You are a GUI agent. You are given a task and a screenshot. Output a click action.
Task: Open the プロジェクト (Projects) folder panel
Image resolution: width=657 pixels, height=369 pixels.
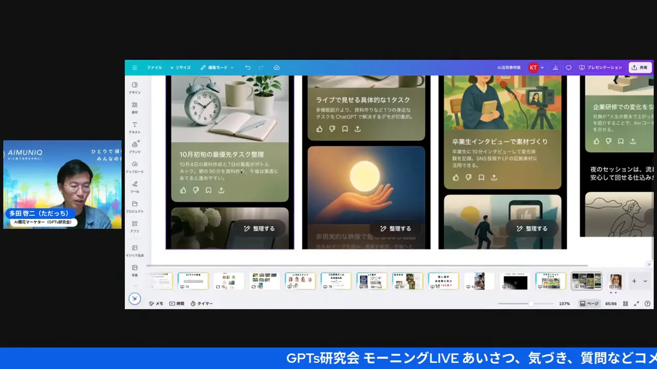point(134,207)
